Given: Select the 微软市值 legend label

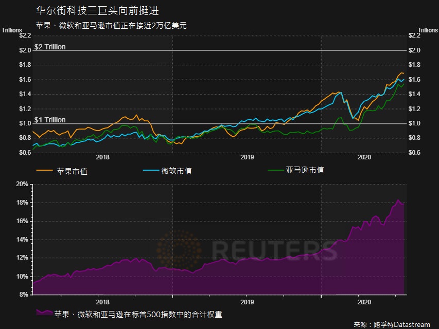Looking at the screenshot, I should coord(177,171).
